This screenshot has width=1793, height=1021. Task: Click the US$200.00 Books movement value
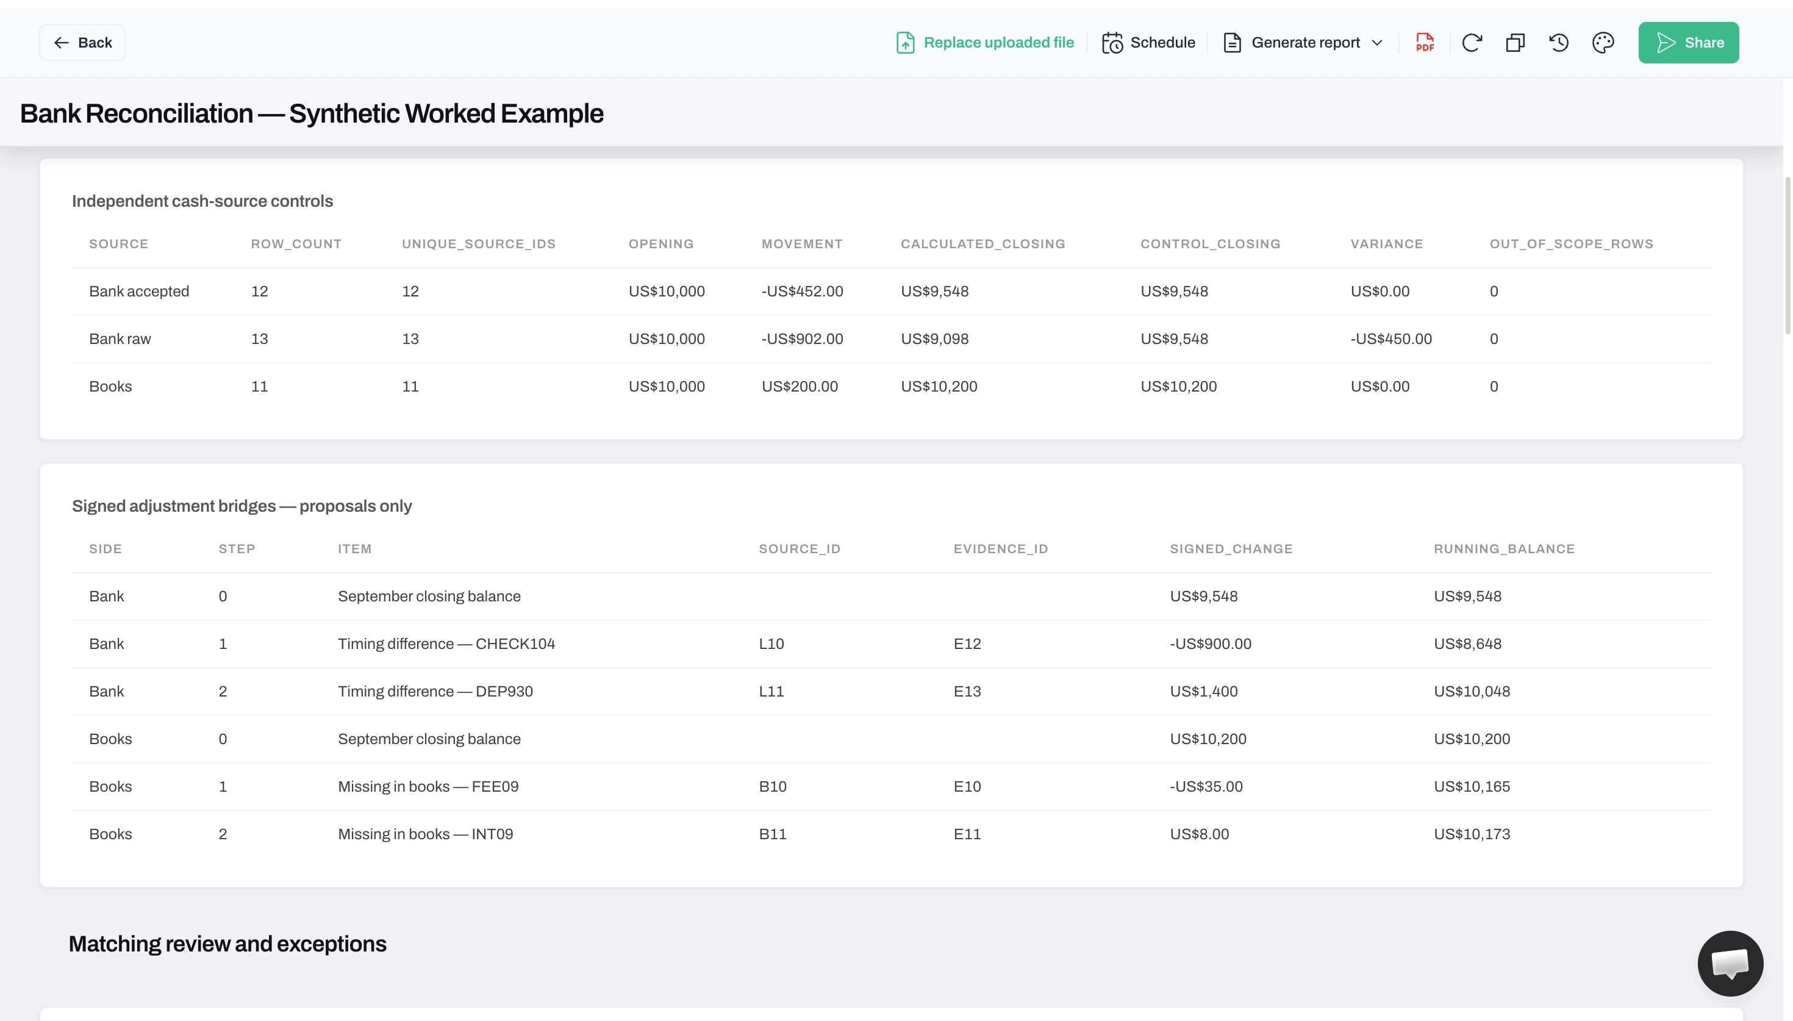click(x=800, y=387)
